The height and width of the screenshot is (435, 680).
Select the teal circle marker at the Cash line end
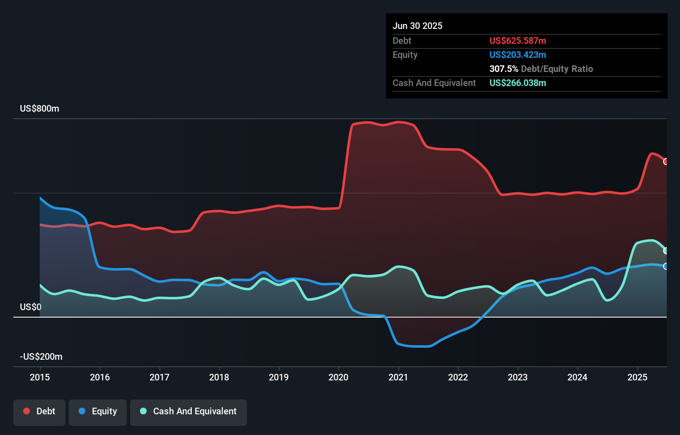click(x=666, y=250)
